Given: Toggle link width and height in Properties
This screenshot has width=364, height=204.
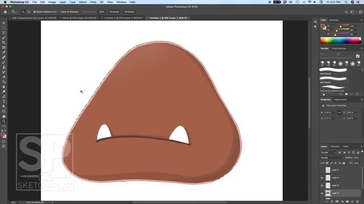Looking at the screenshot, I should [x=339, y=112].
